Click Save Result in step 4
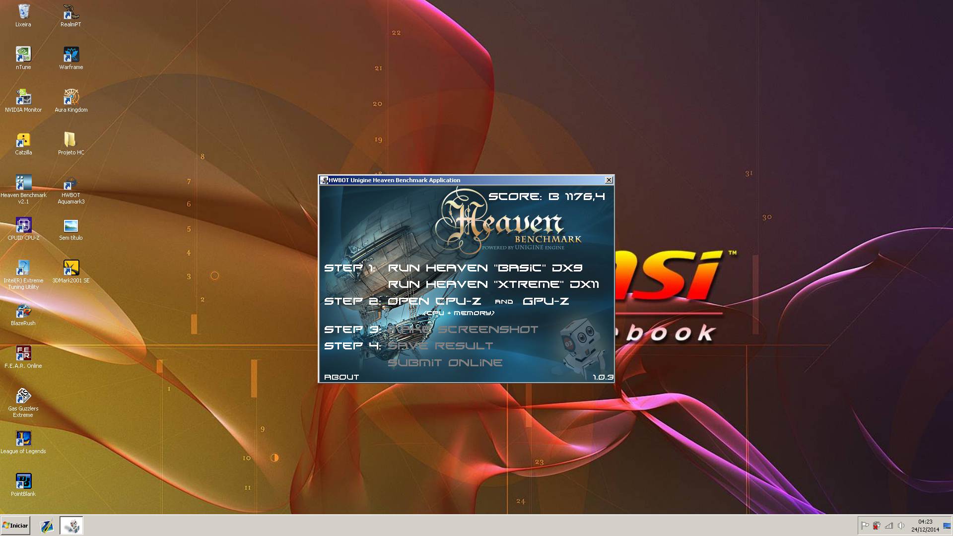 tap(440, 346)
